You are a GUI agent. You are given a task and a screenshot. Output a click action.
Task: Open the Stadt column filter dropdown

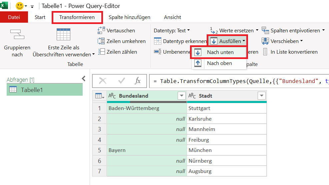coord(261,96)
